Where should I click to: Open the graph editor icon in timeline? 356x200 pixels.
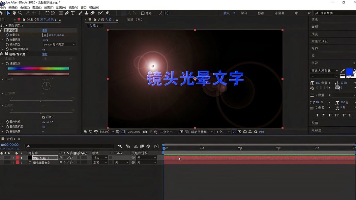(157, 146)
